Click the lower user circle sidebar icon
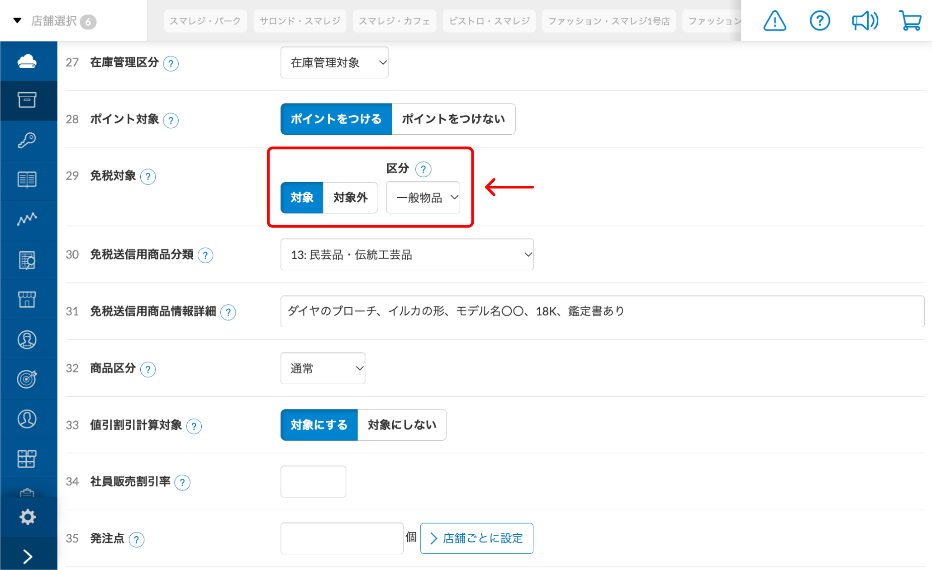Screen dimensions: 932x570 click(x=27, y=419)
